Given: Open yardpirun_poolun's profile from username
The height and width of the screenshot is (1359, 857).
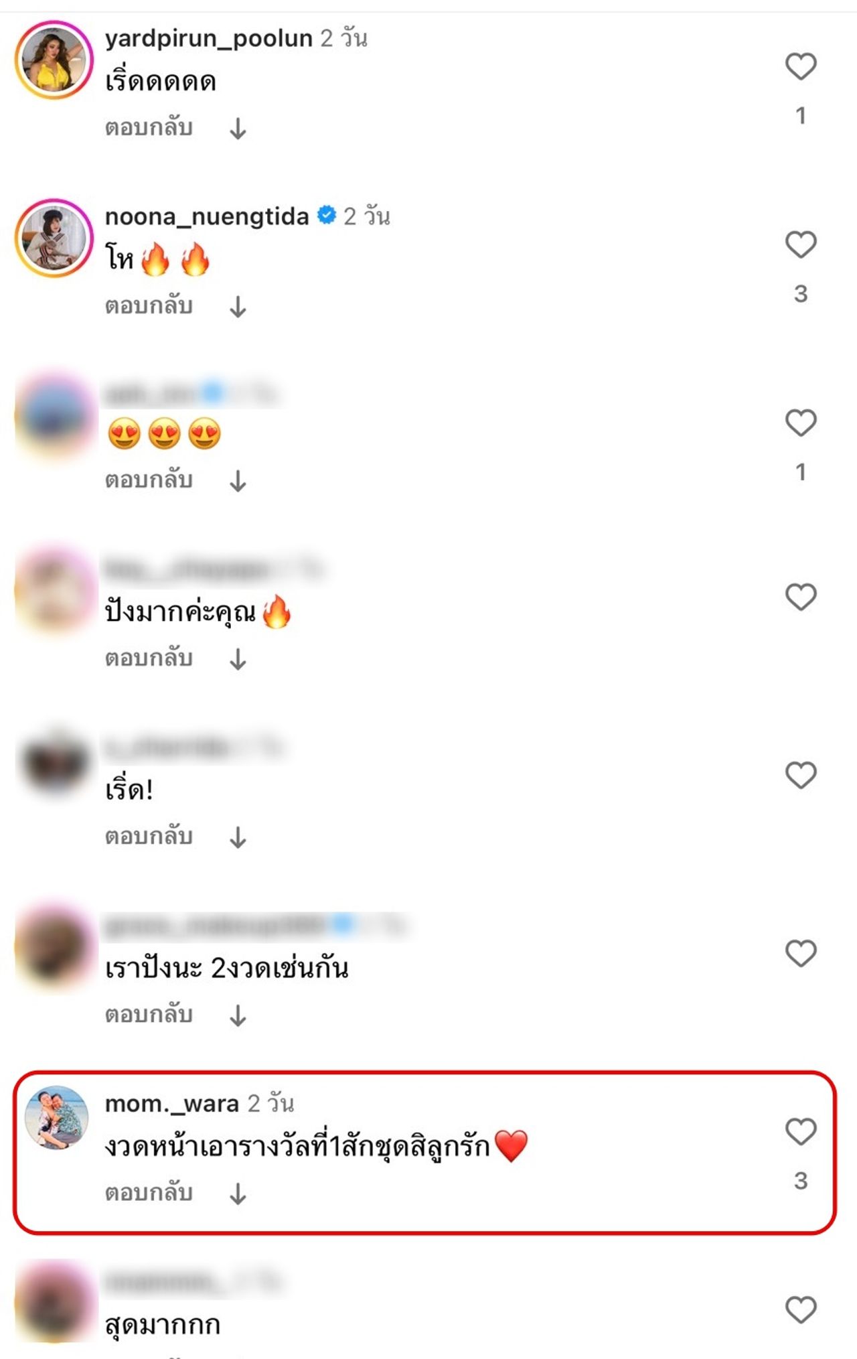Looking at the screenshot, I should coord(209,39).
